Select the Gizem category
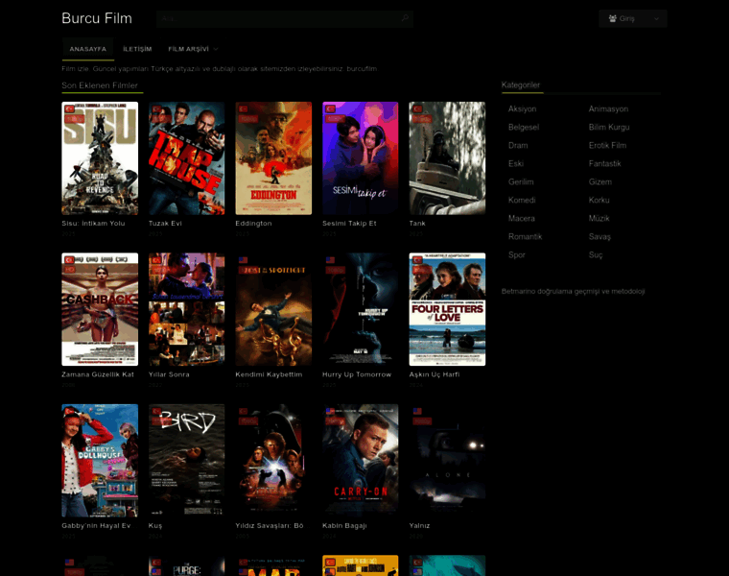The image size is (729, 576). point(600,181)
